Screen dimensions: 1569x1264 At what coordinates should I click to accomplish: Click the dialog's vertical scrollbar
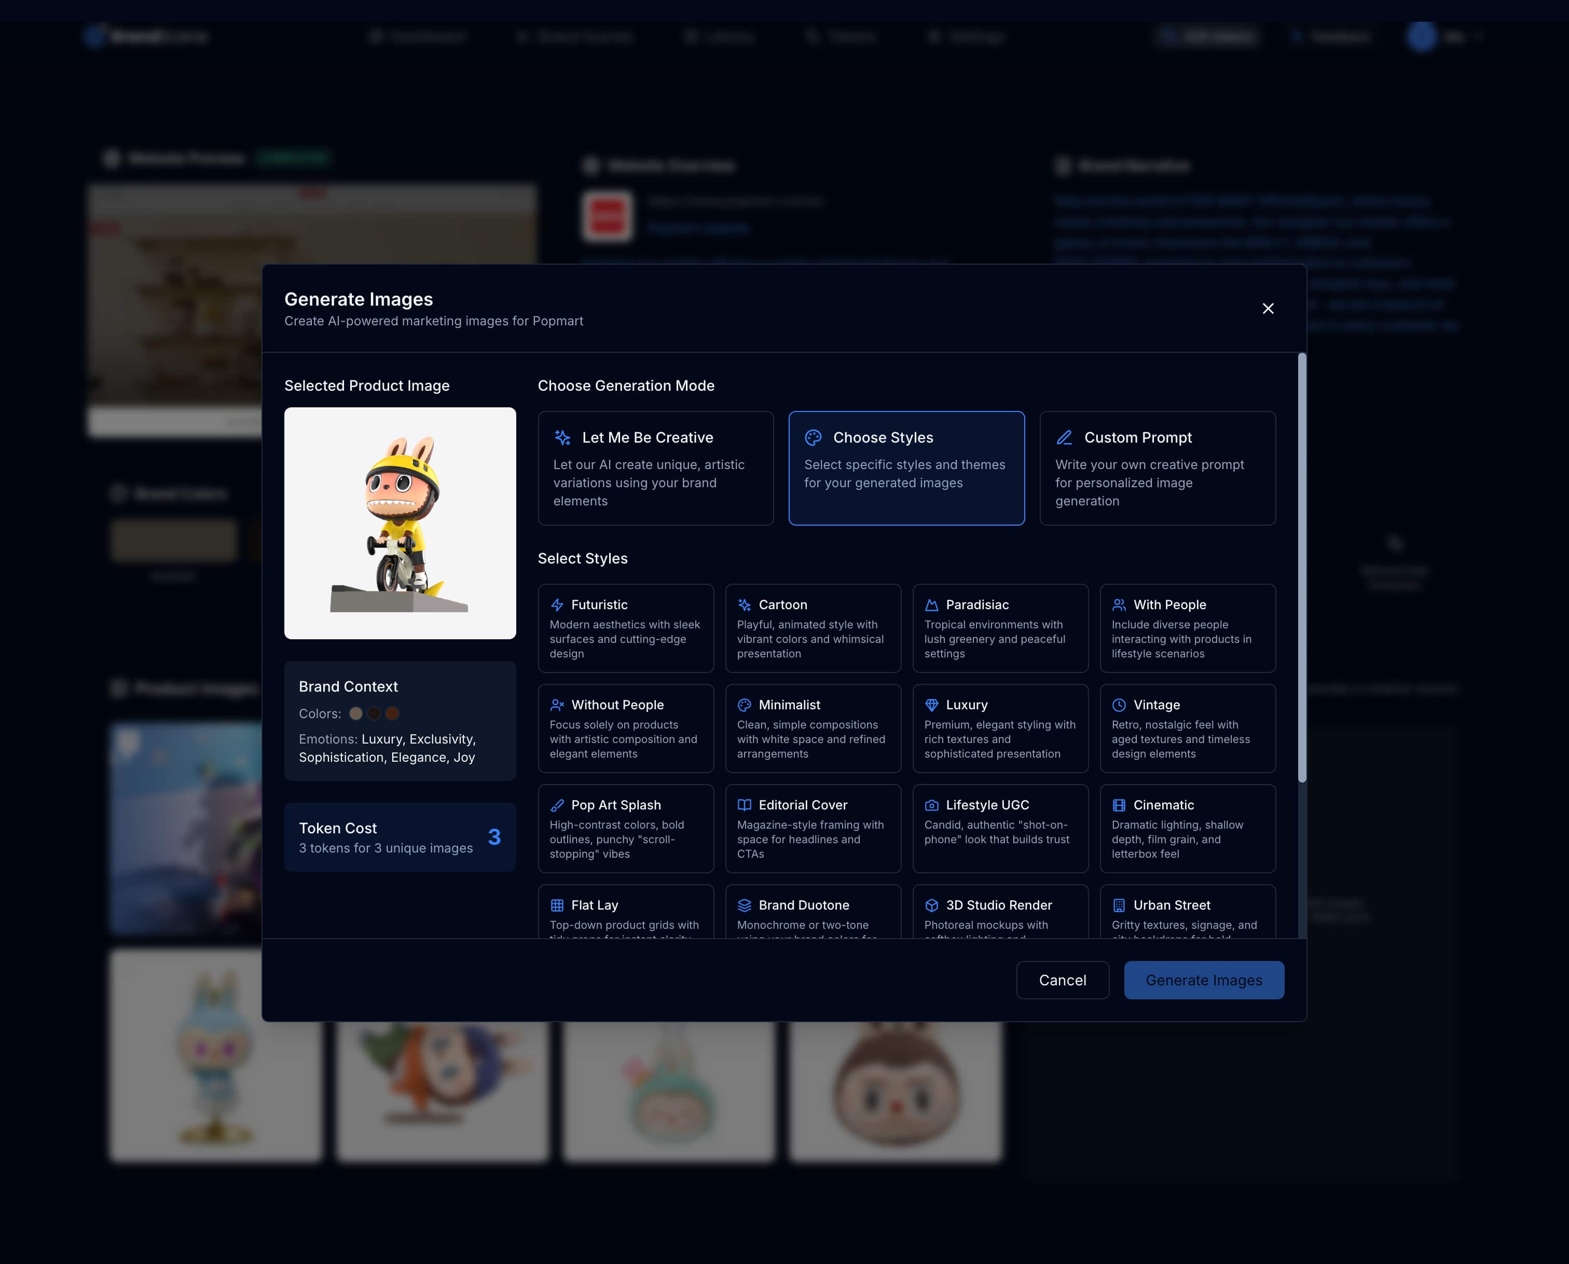point(1301,568)
